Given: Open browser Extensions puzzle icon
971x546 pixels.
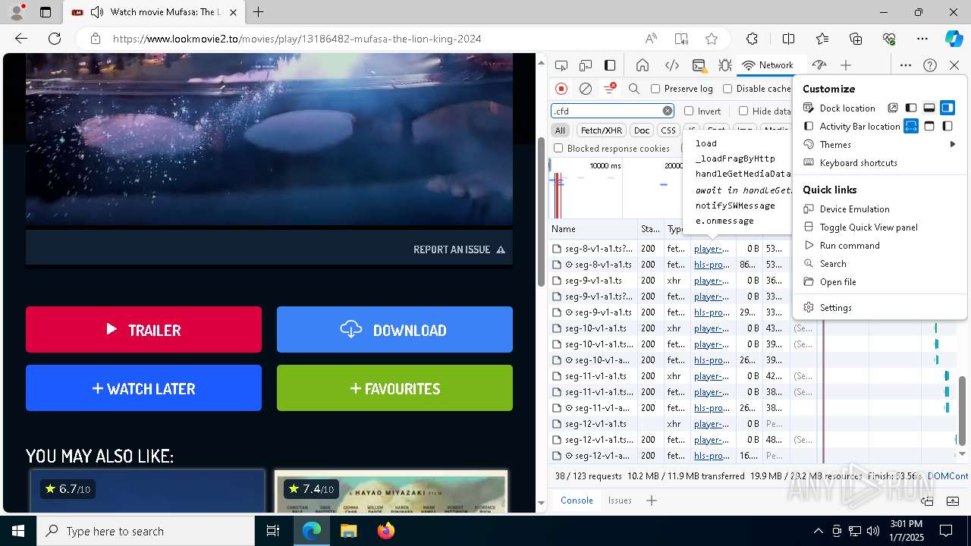Looking at the screenshot, I should click(752, 39).
